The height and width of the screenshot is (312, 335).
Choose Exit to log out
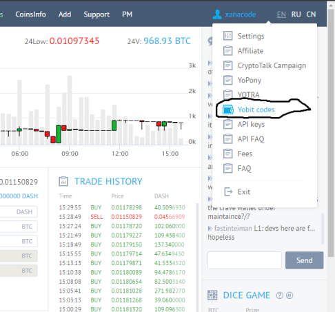point(244,191)
